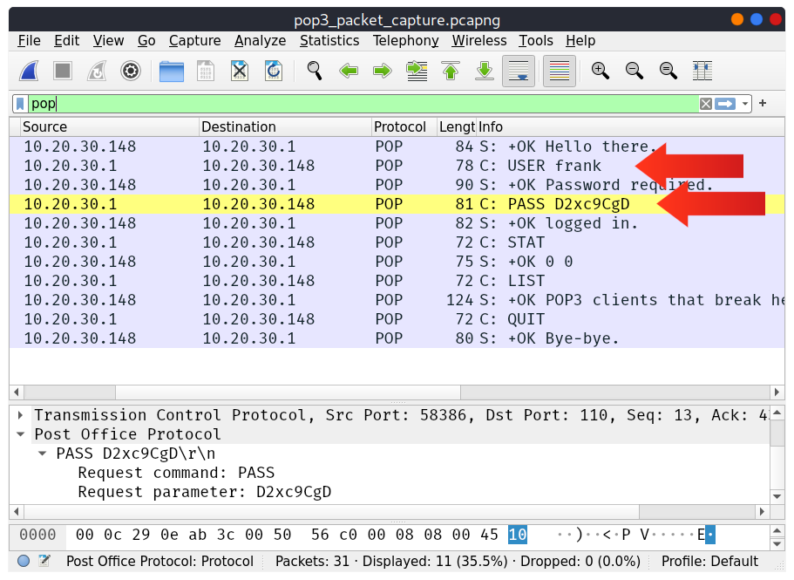Sort by the Protocol column header

point(404,126)
